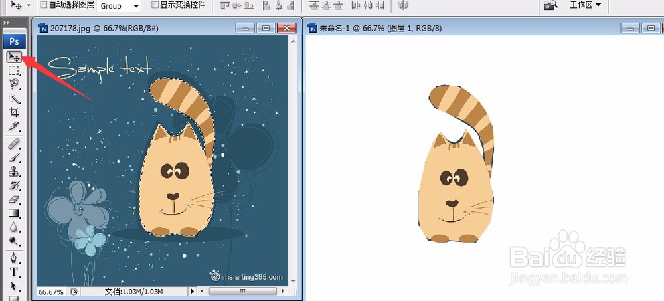Select the Clone Stamp tool

[14, 171]
